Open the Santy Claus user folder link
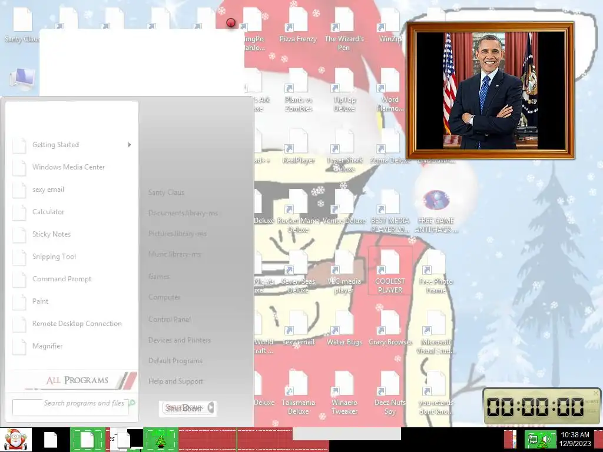This screenshot has height=452, width=603. point(166,192)
